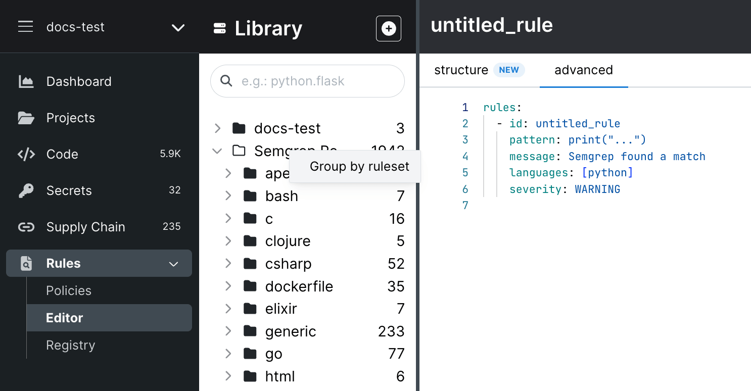Expand the bash rules folder
The height and width of the screenshot is (391, 751).
(x=228, y=196)
